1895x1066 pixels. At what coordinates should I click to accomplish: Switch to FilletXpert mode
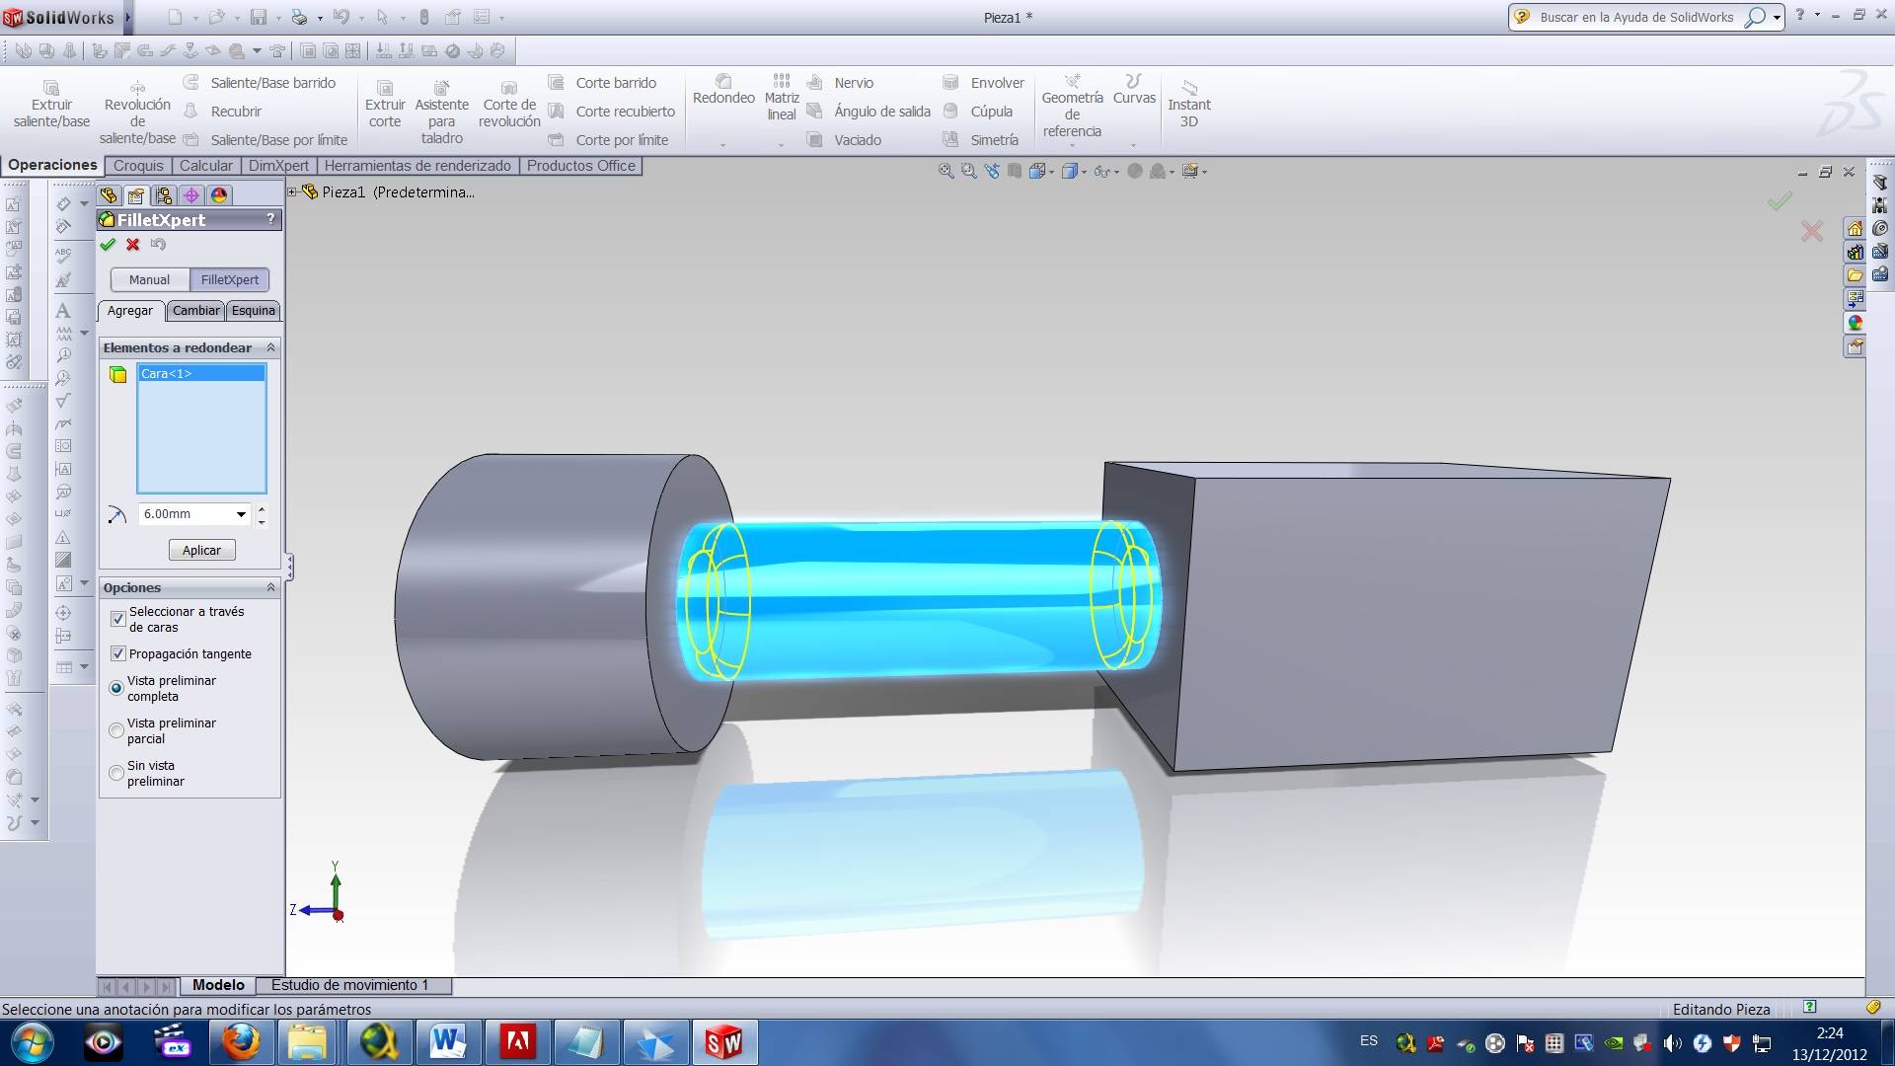coord(230,279)
